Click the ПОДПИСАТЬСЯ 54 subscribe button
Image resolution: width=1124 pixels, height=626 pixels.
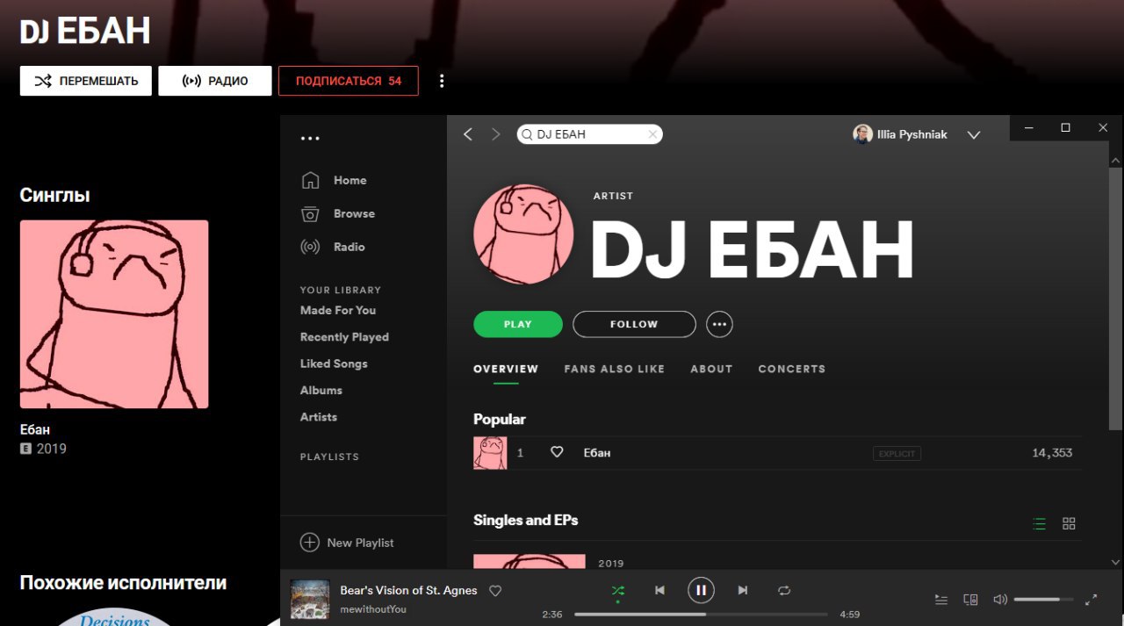click(x=349, y=81)
